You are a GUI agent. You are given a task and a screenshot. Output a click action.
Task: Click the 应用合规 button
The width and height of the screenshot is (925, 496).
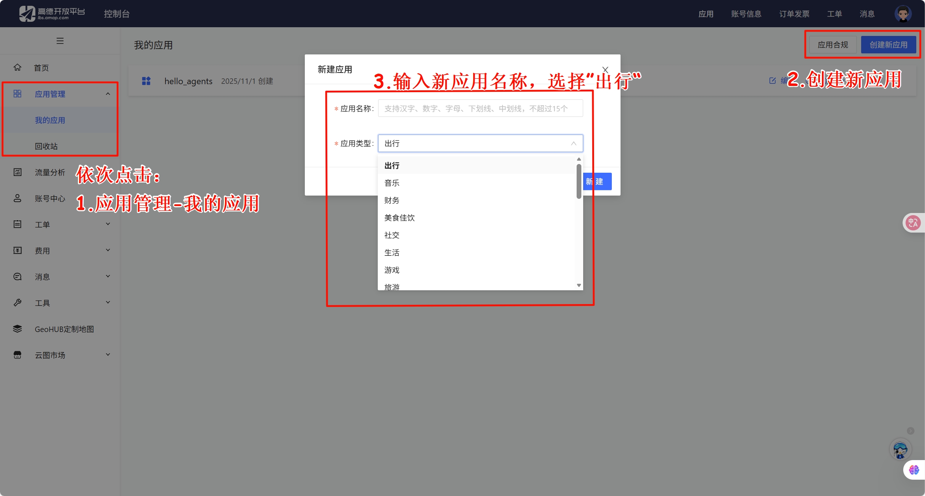(x=832, y=44)
